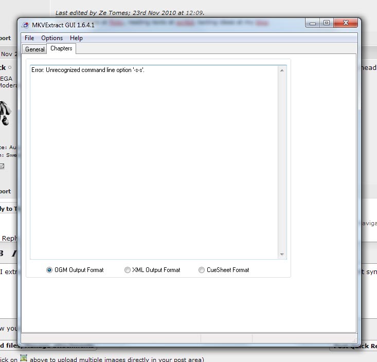Open the File menu
377x362 pixels.
point(29,38)
